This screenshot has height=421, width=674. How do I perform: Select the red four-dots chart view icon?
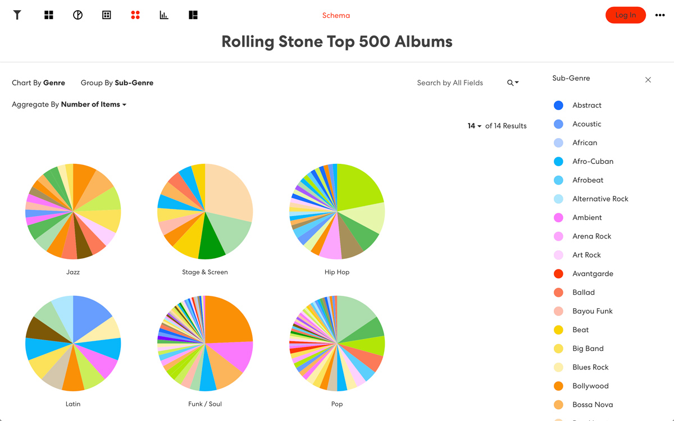pyautogui.click(x=135, y=15)
